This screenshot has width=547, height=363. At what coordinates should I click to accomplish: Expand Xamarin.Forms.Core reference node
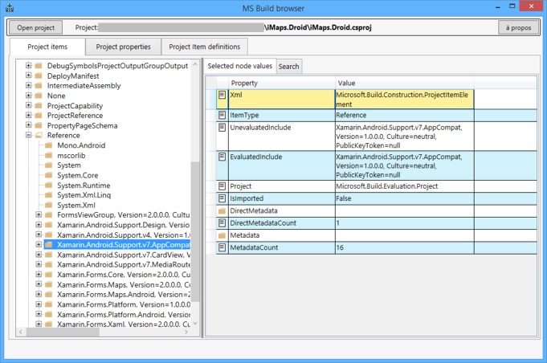coord(39,275)
